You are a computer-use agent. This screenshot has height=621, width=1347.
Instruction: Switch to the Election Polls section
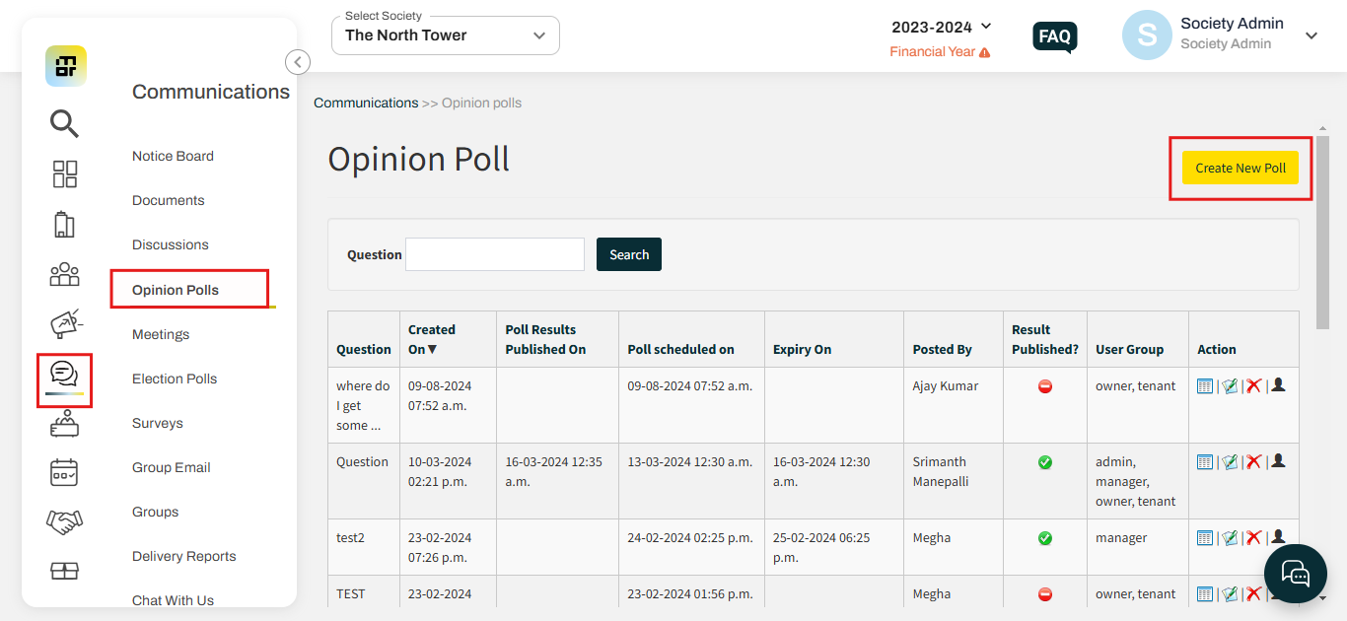[x=175, y=378]
